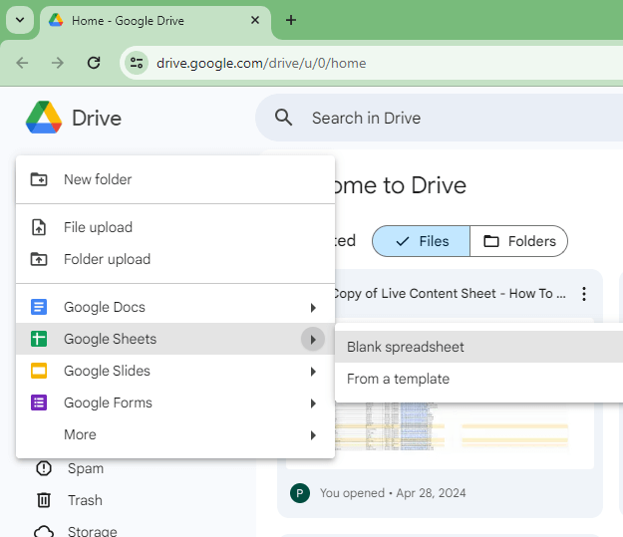
Task: Click the Trash bin icon
Action: pyautogui.click(x=44, y=500)
